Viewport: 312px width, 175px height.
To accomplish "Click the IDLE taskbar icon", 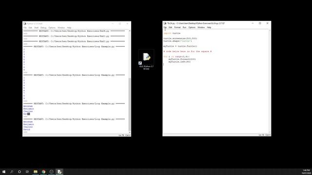I will tap(59, 172).
